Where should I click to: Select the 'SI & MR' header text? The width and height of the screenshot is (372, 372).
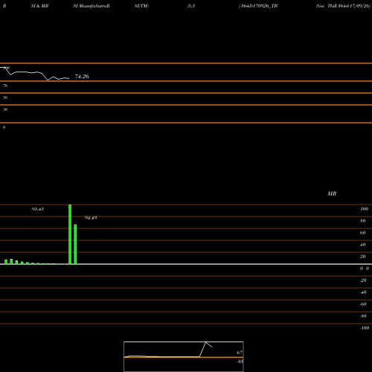[39, 6]
